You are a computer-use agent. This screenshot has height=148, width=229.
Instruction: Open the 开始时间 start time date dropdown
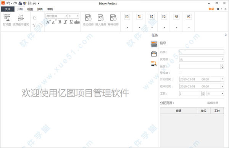[x=223, y=79]
